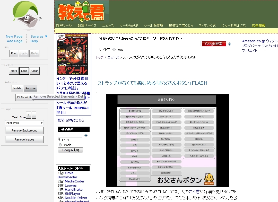
Task: Click the PrintWhatYouLike leaf printer logo
Action: pos(27,16)
